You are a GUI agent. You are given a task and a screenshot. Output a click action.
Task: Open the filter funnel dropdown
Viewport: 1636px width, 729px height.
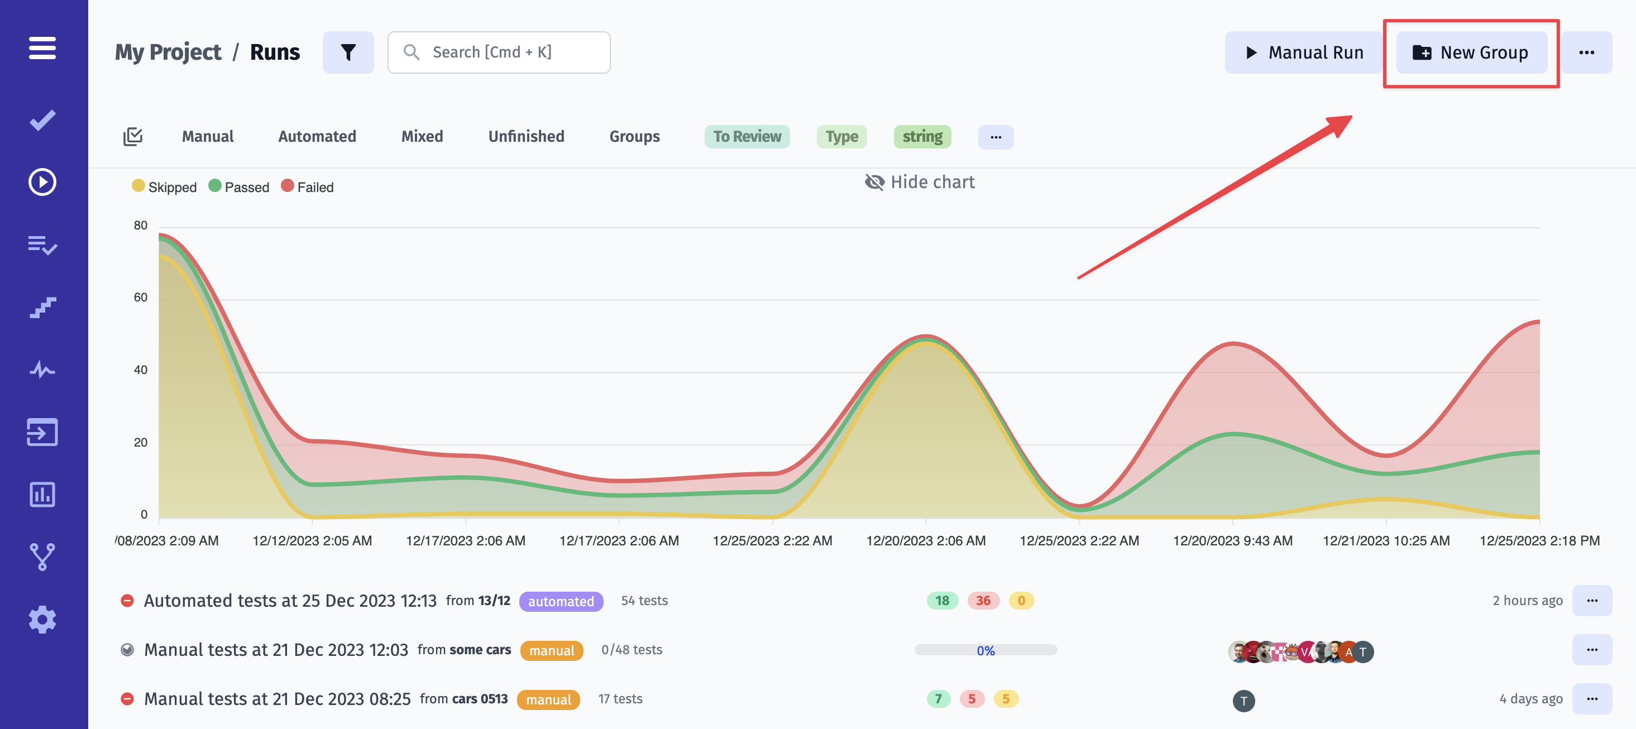pyautogui.click(x=347, y=52)
